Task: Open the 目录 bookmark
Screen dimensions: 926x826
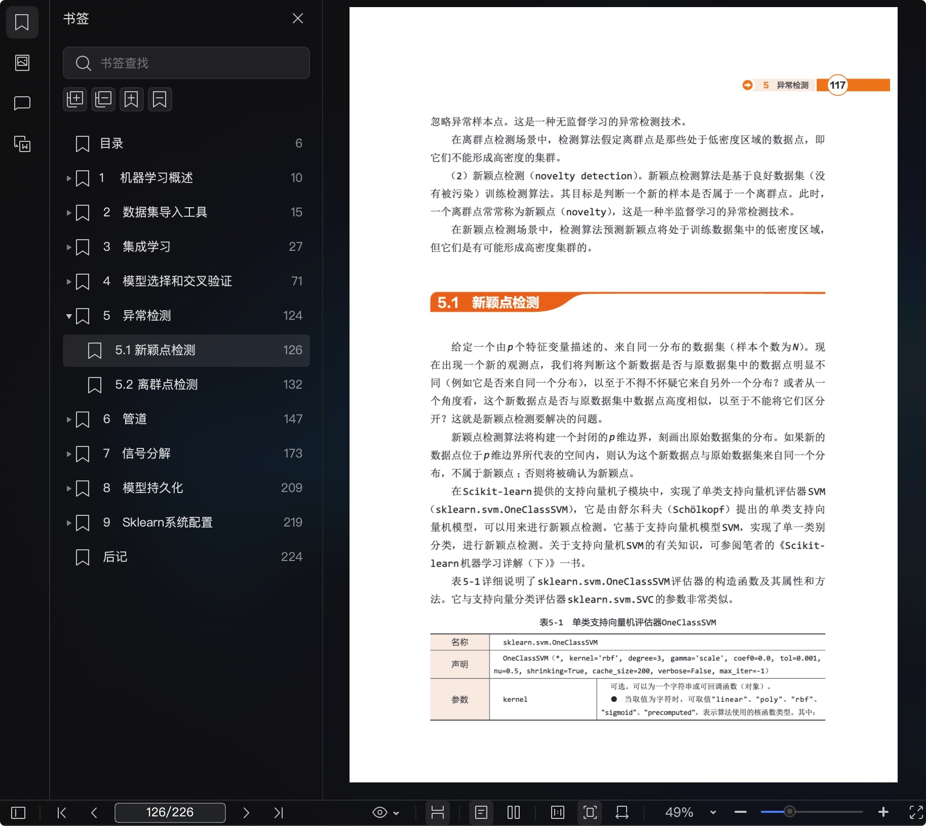Action: tap(186, 143)
